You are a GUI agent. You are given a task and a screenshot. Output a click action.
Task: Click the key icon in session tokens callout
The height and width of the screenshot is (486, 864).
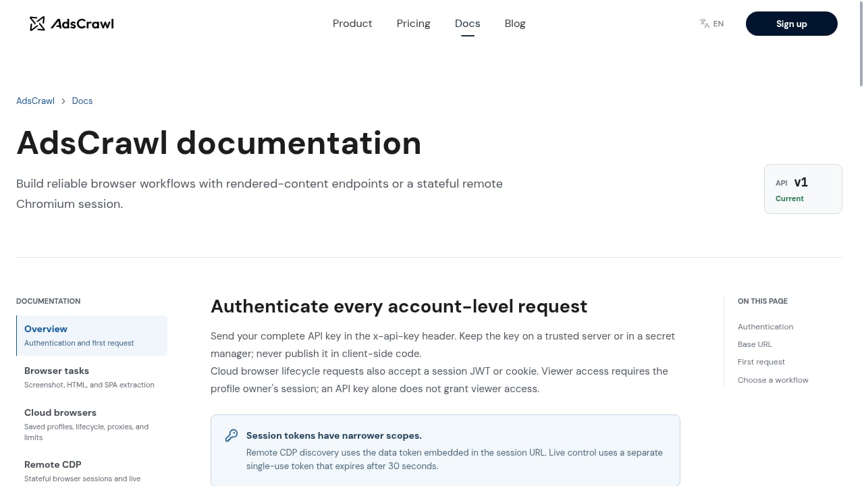232,435
